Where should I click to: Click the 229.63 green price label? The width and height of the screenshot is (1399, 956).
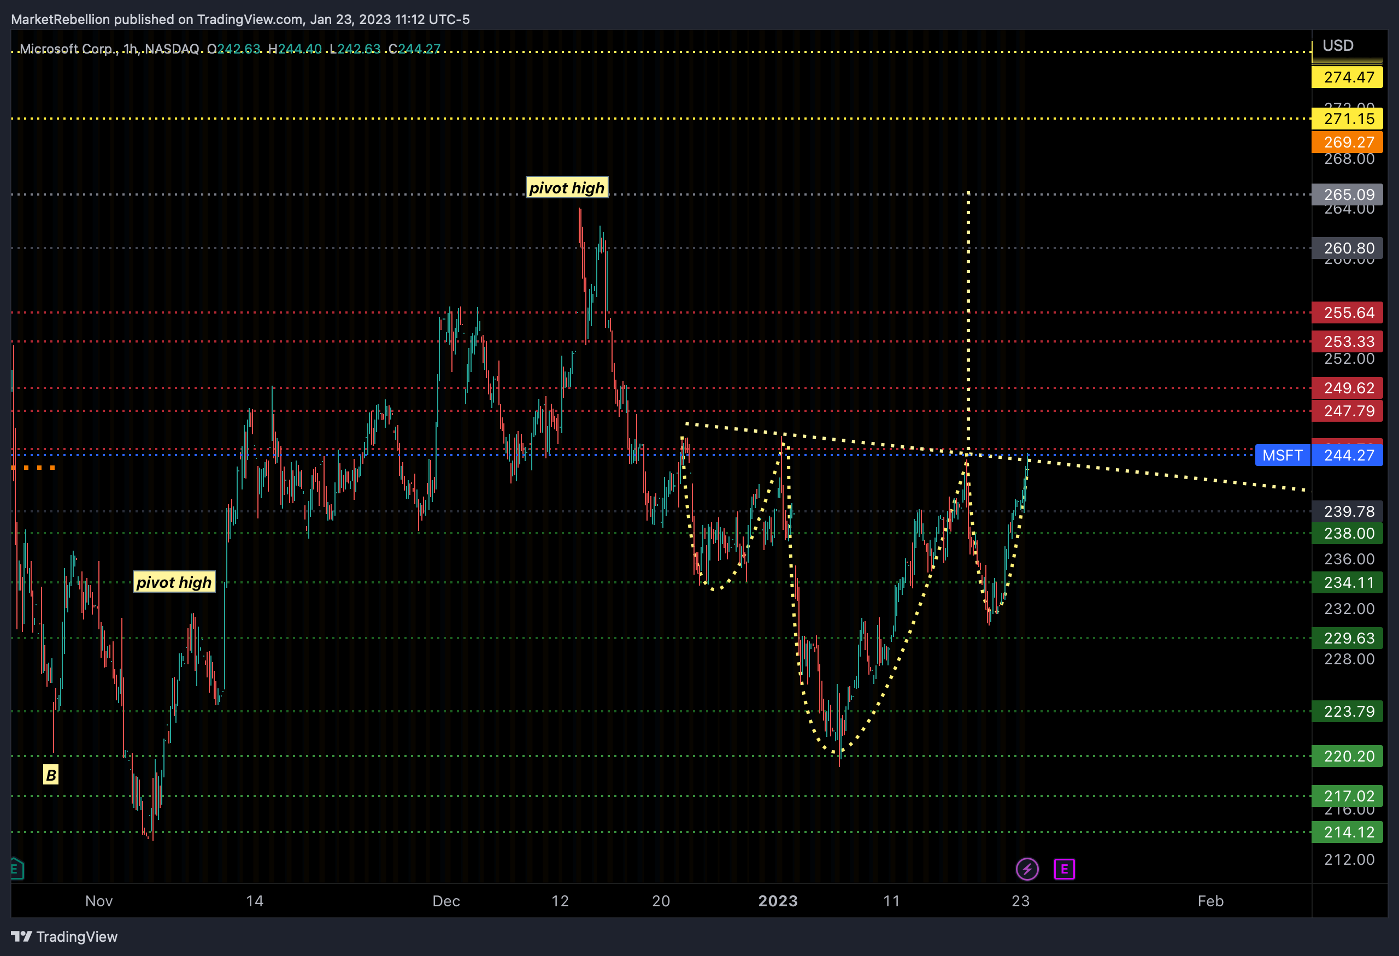point(1347,638)
